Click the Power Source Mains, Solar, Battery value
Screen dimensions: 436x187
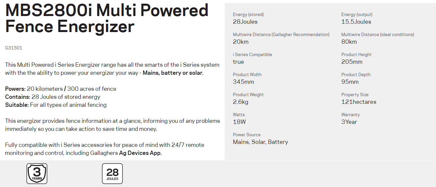[261, 142]
